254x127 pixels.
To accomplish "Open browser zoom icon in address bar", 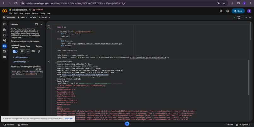I will tap(219, 3).
